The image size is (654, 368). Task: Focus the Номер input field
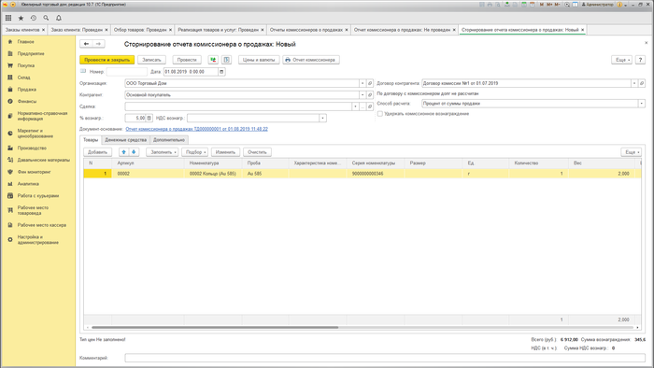click(x=126, y=72)
